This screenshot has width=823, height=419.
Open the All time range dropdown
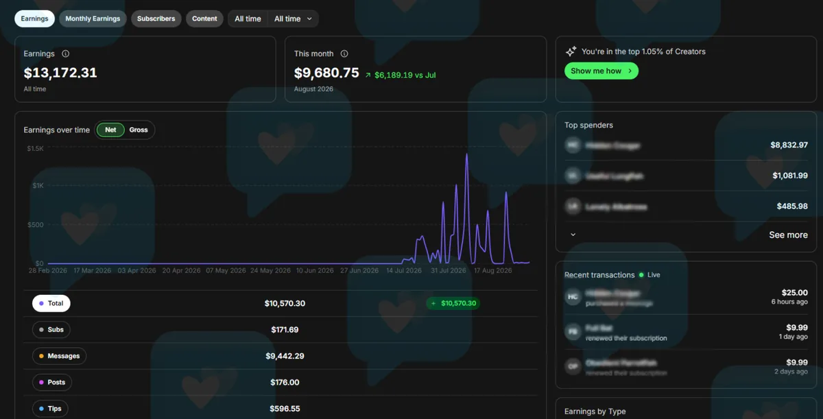pyautogui.click(x=293, y=19)
